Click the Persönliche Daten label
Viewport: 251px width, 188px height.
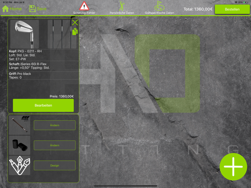pos(122,13)
